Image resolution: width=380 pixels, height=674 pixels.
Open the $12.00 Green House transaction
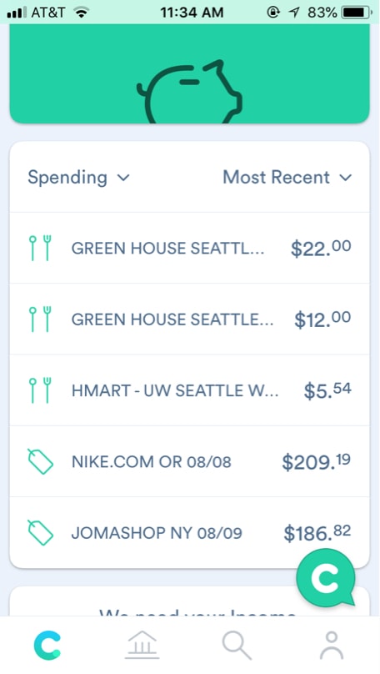pyautogui.click(x=189, y=319)
